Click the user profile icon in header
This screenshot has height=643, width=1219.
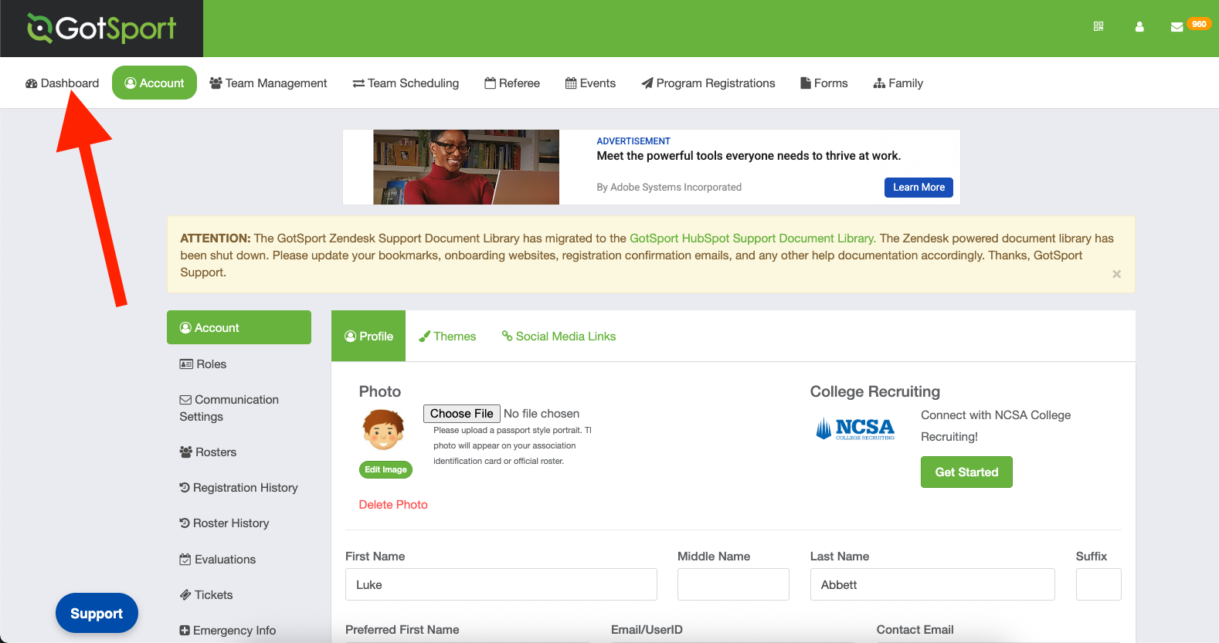[x=1139, y=26]
